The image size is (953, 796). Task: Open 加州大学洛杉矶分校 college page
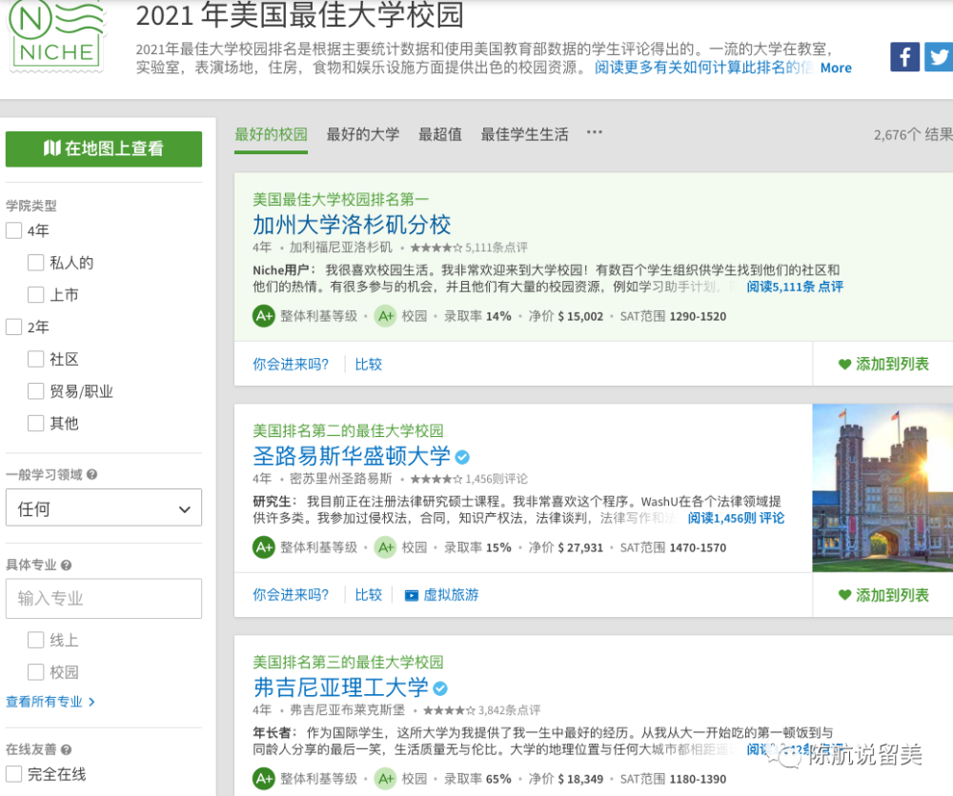click(x=352, y=226)
